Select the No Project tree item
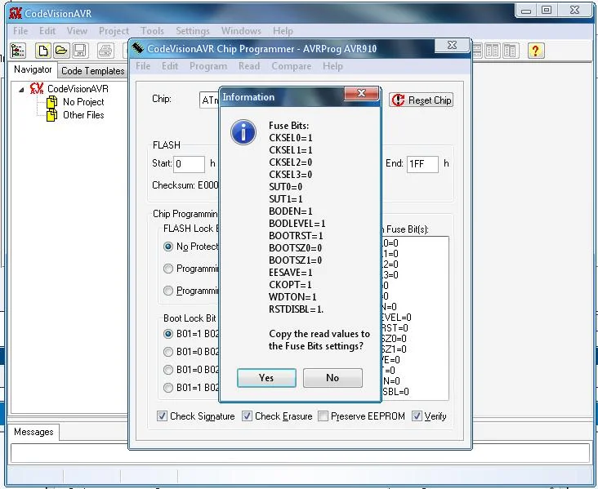 pos(83,102)
